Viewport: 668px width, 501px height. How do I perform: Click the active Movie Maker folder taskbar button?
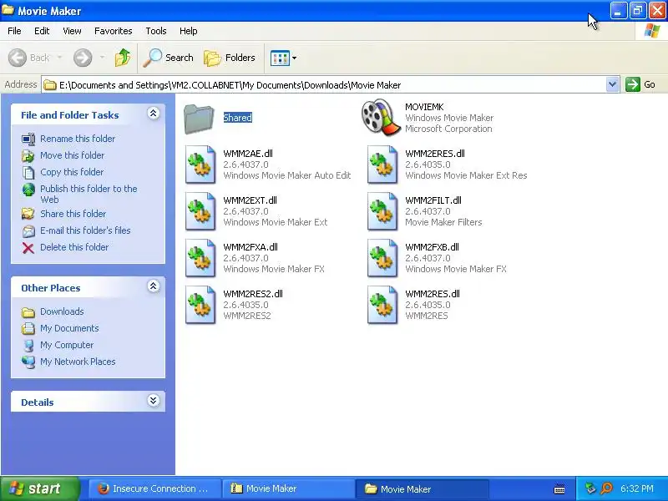pos(423,488)
